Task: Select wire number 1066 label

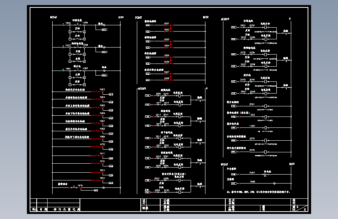Action: [x=102, y=113]
